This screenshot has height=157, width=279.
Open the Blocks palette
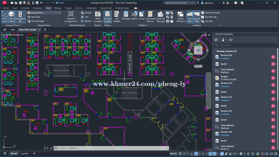click(x=135, y=15)
